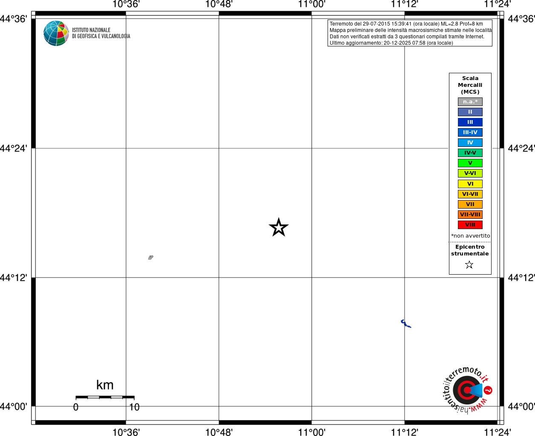Click the earthquake info text box
This screenshot has height=436, width=535.
pos(410,33)
